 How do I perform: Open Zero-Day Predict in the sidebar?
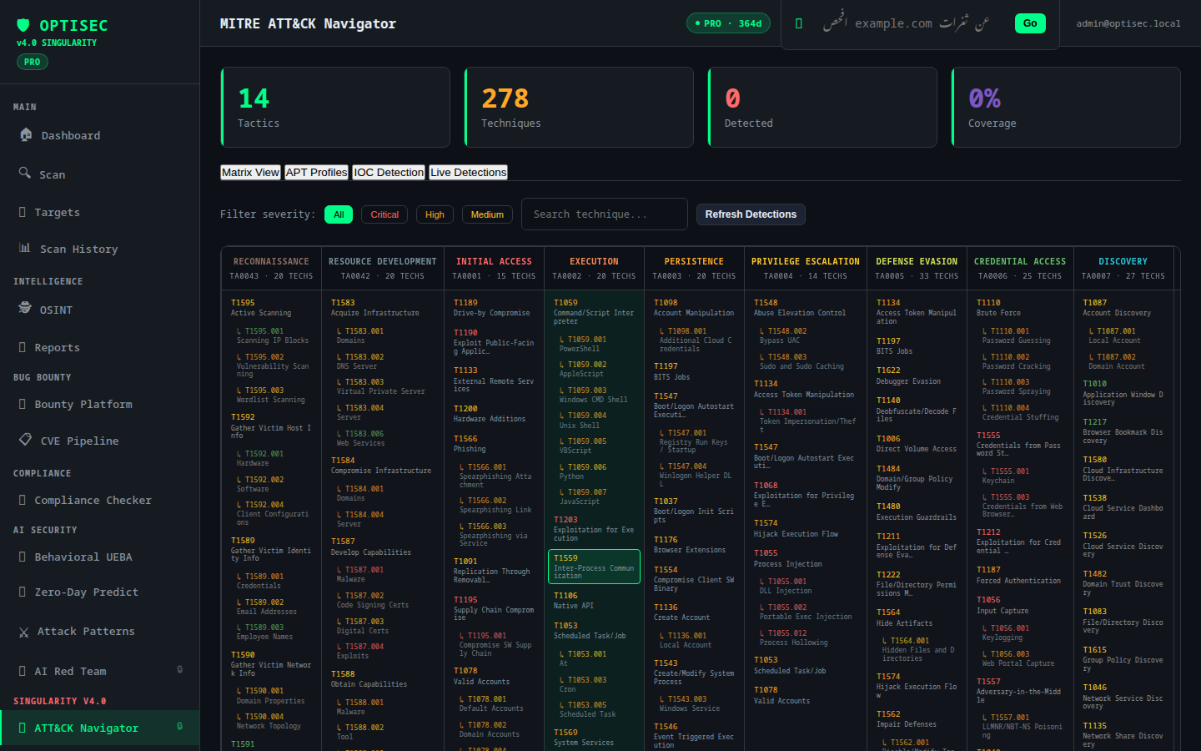pos(100,592)
